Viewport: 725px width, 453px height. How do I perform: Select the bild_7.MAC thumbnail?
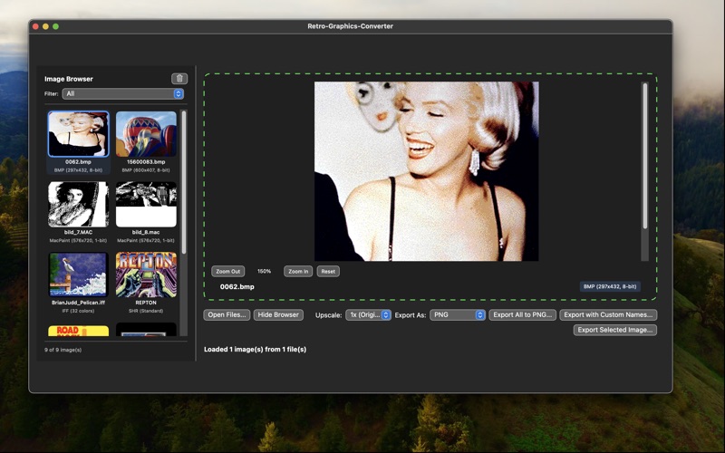tap(78, 205)
